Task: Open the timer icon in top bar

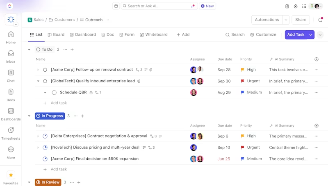Action: [296, 6]
